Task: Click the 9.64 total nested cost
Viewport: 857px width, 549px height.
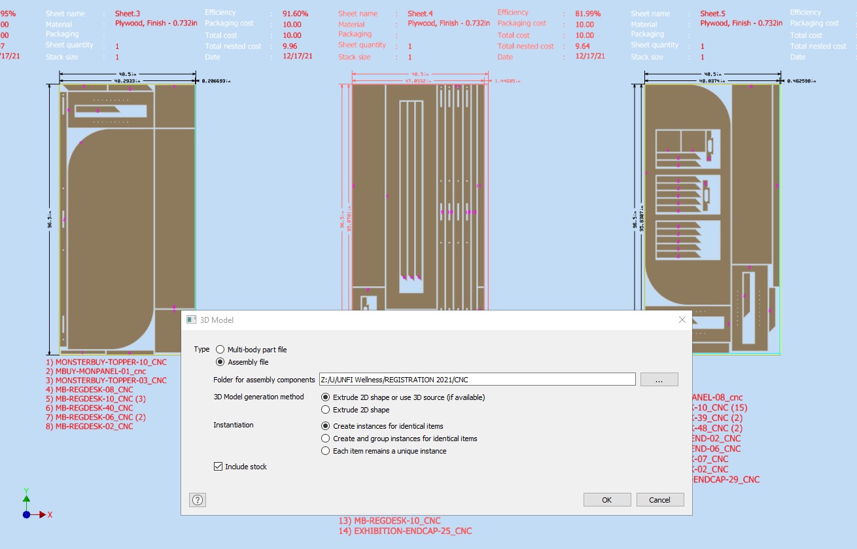Action: point(582,46)
